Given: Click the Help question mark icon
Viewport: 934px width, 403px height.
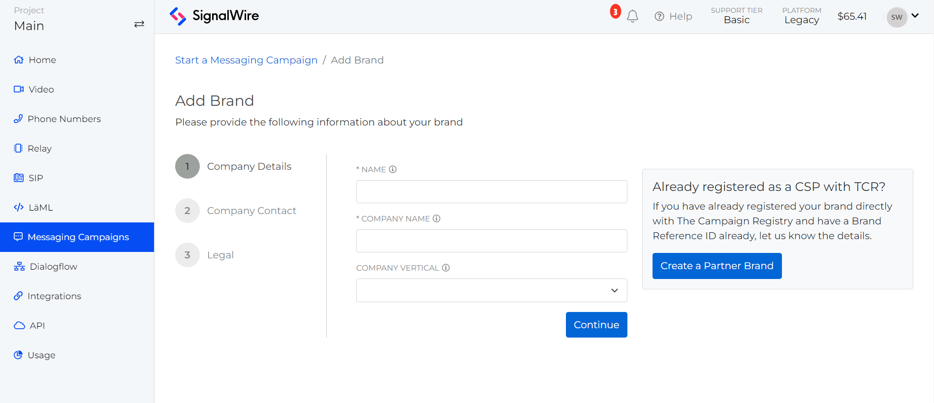Looking at the screenshot, I should point(659,17).
